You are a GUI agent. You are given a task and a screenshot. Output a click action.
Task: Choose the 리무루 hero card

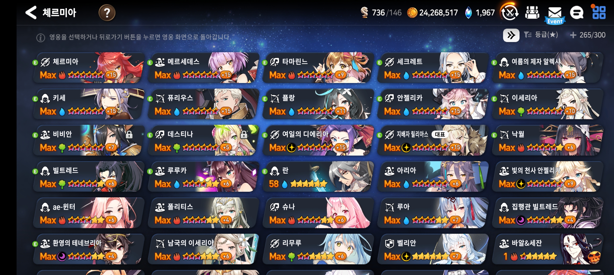coord(318,249)
